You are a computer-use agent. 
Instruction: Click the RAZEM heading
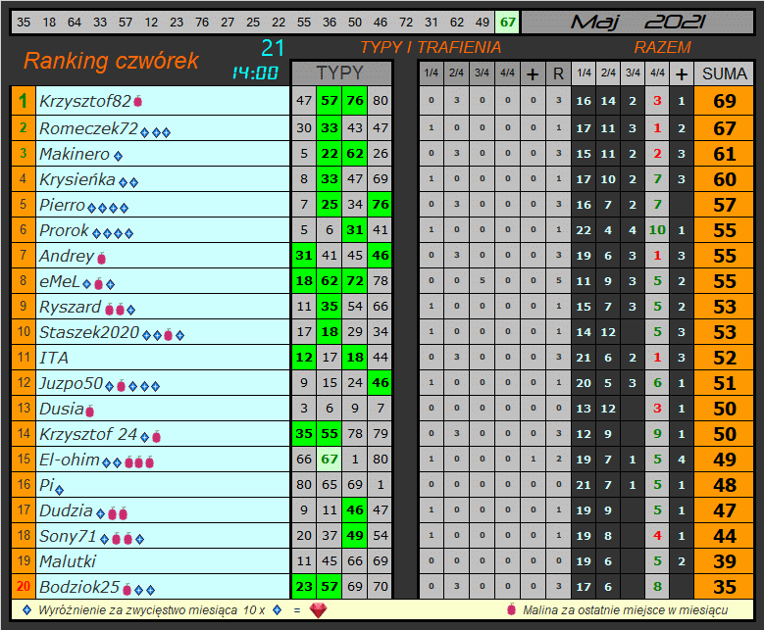point(662,47)
